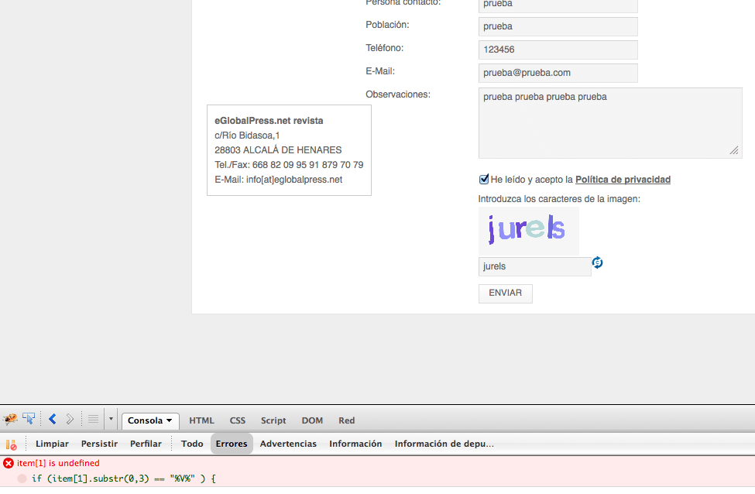The height and width of the screenshot is (494, 755).
Task: Click the E-Mail info[at]eglobalpress.net text
Action: click(278, 180)
